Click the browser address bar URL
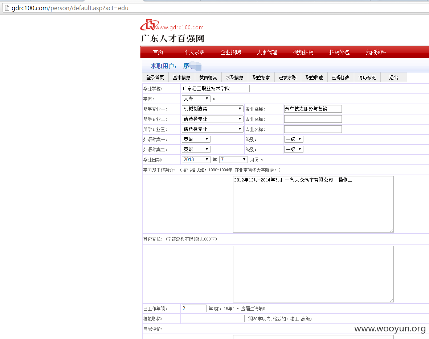The height and width of the screenshot is (339, 429). pyautogui.click(x=70, y=8)
